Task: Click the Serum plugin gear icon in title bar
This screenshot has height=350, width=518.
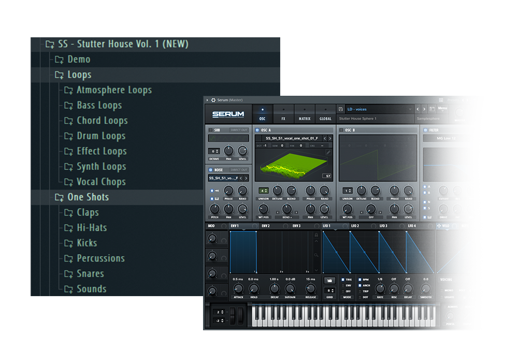Action: coord(212,100)
